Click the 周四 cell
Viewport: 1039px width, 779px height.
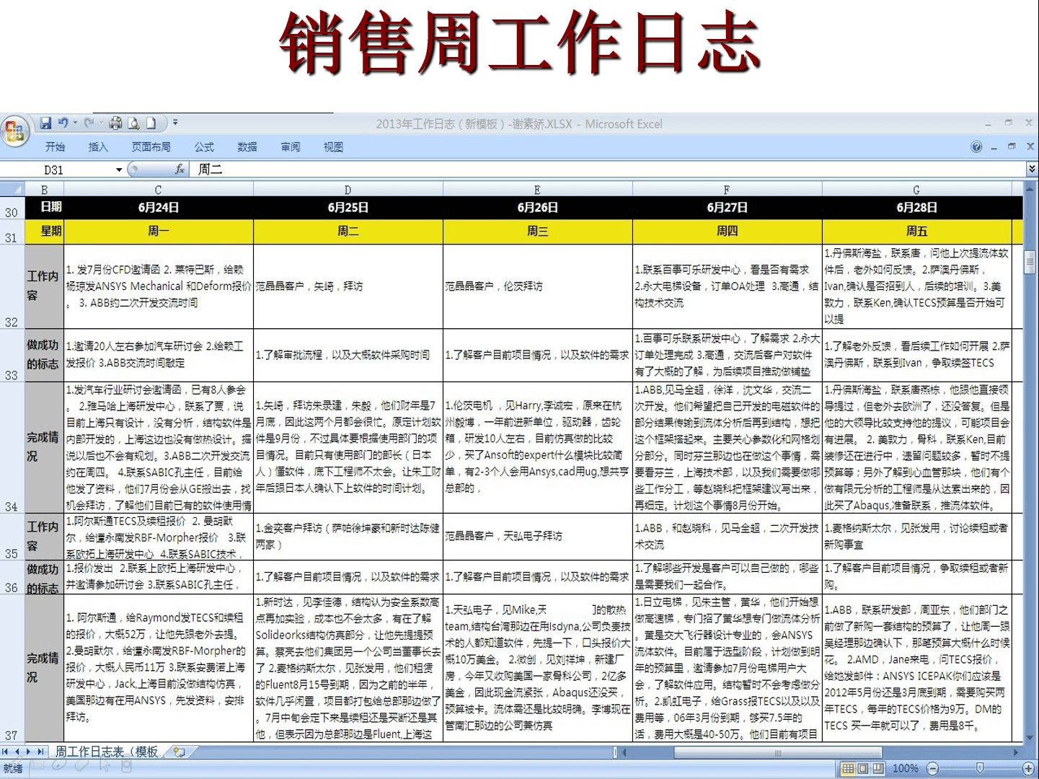(x=728, y=232)
